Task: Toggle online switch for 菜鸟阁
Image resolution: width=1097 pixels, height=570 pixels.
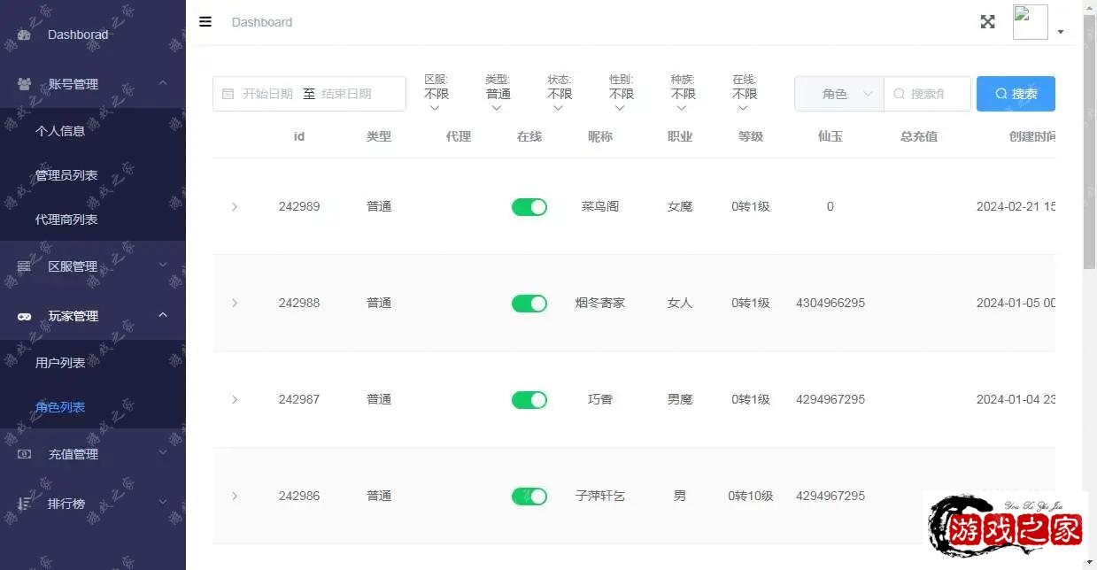Action: coord(529,207)
